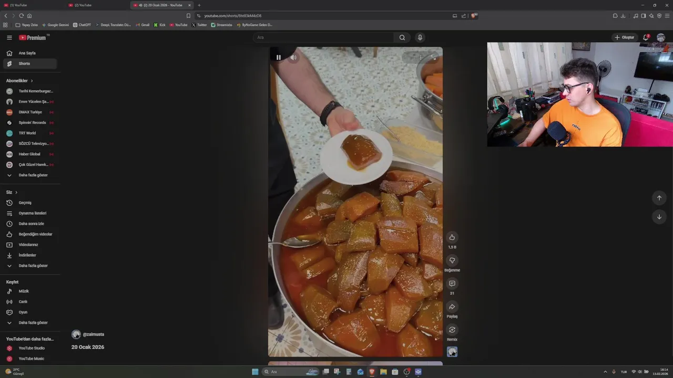
Task: Open account avatar menu
Action: (x=661, y=37)
